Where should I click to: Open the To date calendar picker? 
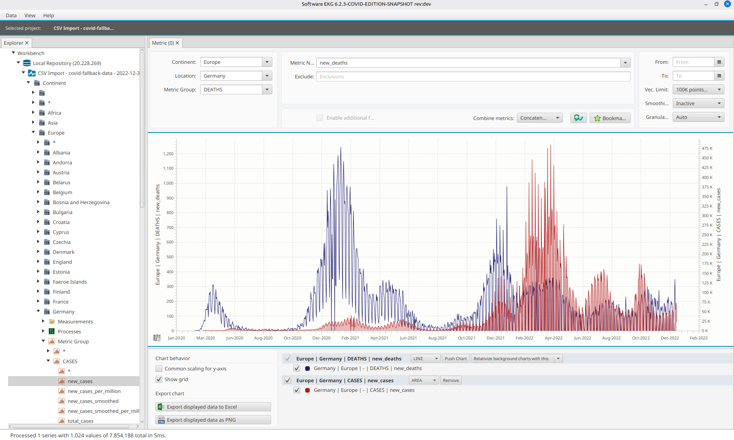(719, 76)
